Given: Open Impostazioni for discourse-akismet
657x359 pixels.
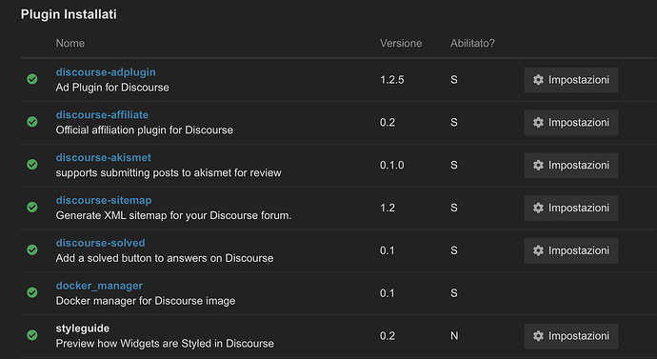Looking at the screenshot, I should pos(570,166).
